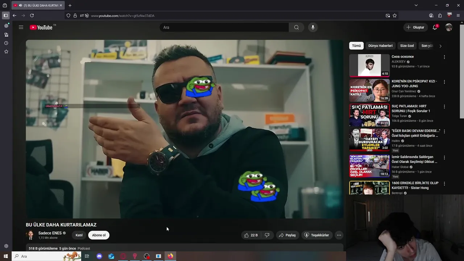This screenshot has width=464, height=261.
Task: Open the Sadece ENES channel link
Action: pos(50,233)
